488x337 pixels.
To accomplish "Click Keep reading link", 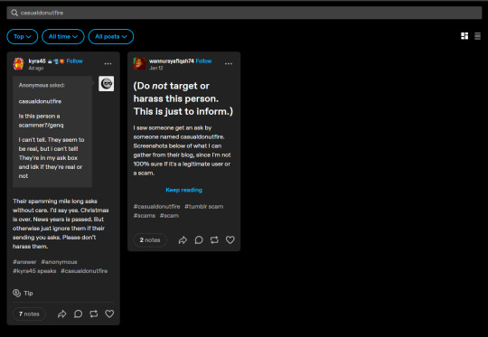I will pyautogui.click(x=184, y=190).
